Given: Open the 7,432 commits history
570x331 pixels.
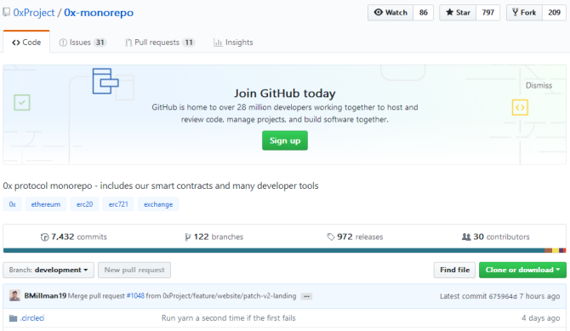Looking at the screenshot, I should [x=74, y=237].
